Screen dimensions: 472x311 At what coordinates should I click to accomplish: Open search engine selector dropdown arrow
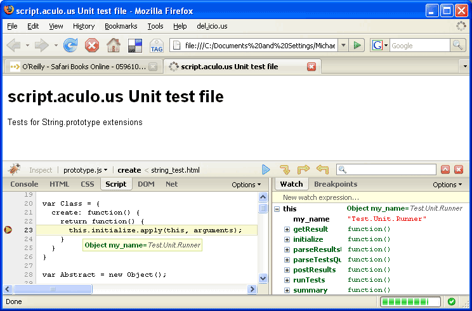tap(386, 46)
